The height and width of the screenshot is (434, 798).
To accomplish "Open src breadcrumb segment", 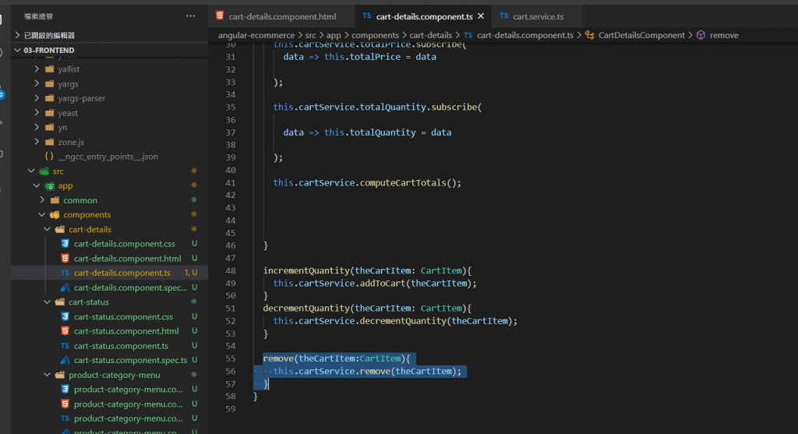I will coord(310,35).
